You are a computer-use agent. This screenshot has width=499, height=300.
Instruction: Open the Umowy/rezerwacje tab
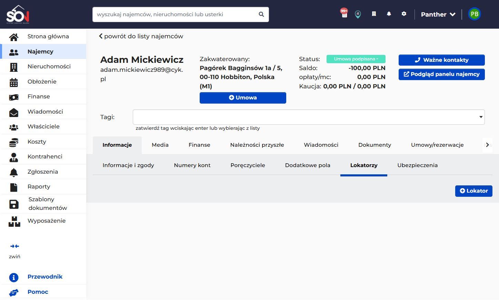(x=437, y=145)
